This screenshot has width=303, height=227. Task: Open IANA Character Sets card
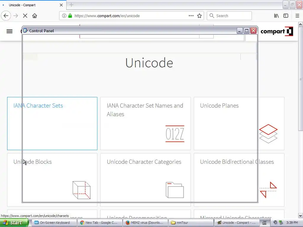52,124
